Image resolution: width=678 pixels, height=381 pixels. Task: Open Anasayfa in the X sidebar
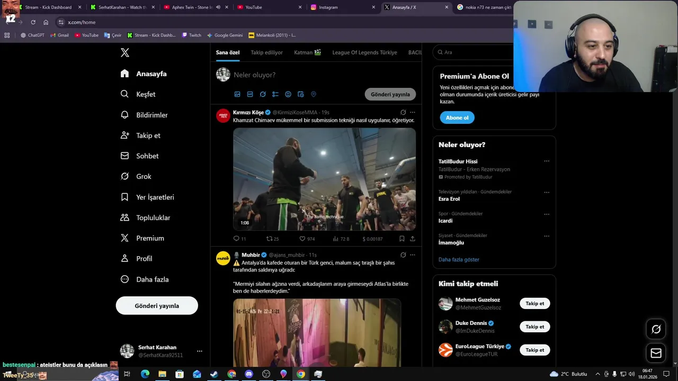pyautogui.click(x=144, y=74)
